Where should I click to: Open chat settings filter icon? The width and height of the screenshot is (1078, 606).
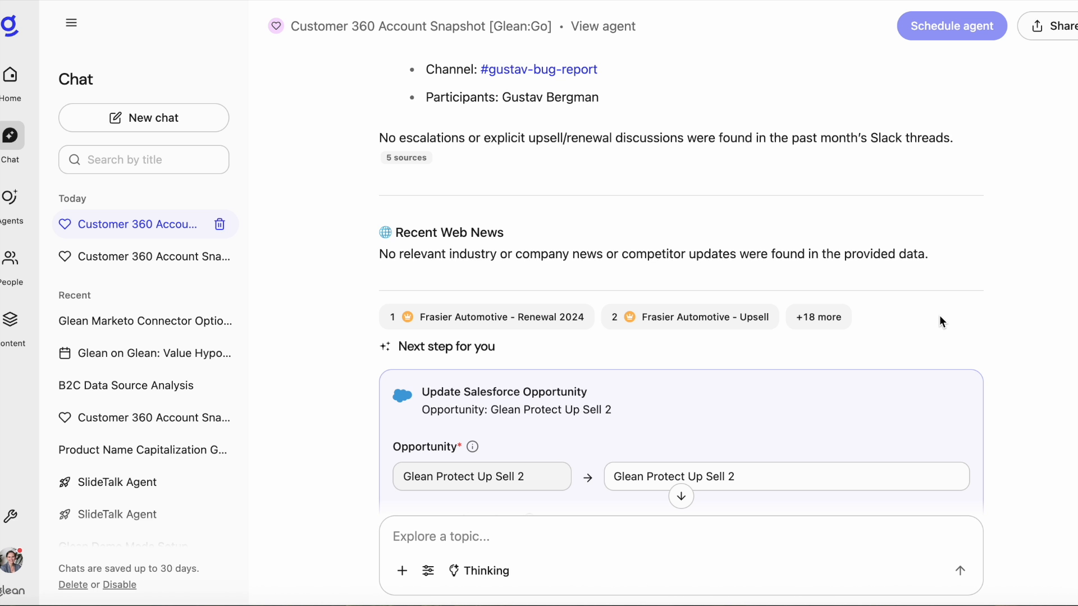pos(428,571)
